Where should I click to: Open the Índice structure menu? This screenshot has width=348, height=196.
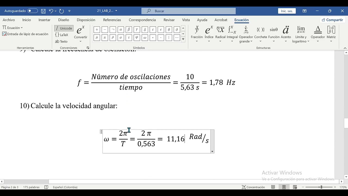tap(209, 34)
